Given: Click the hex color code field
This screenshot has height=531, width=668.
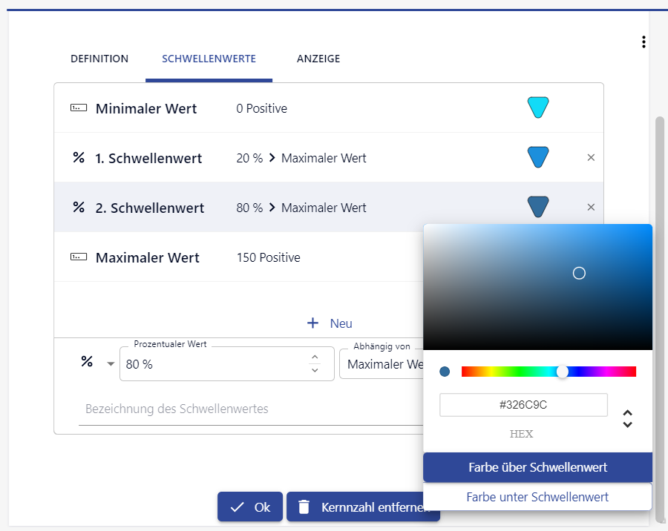Looking at the screenshot, I should point(523,405).
